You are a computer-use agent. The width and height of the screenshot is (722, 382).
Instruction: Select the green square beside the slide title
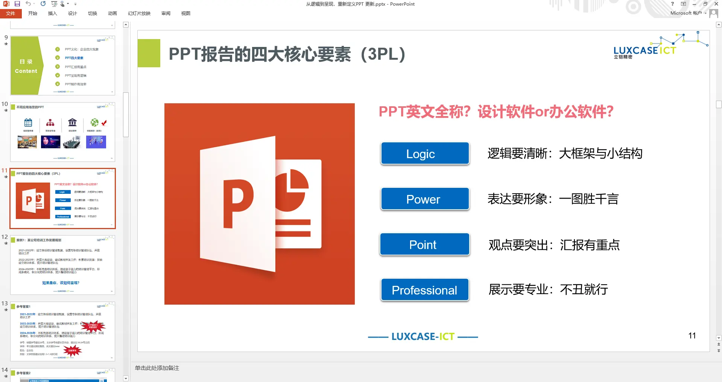click(149, 53)
